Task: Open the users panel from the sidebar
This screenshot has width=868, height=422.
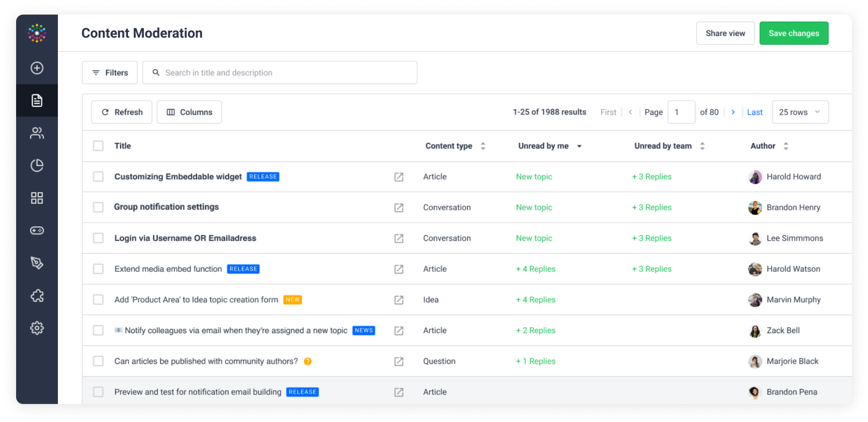Action: (37, 133)
